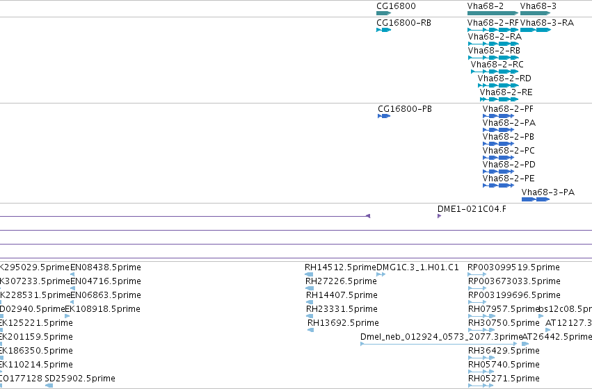Select the Vha68-2-RE transcript label

(x=506, y=92)
